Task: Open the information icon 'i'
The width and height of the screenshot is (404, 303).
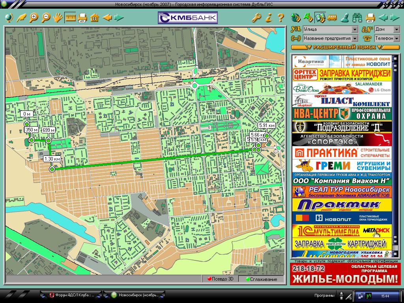Action: (269, 18)
